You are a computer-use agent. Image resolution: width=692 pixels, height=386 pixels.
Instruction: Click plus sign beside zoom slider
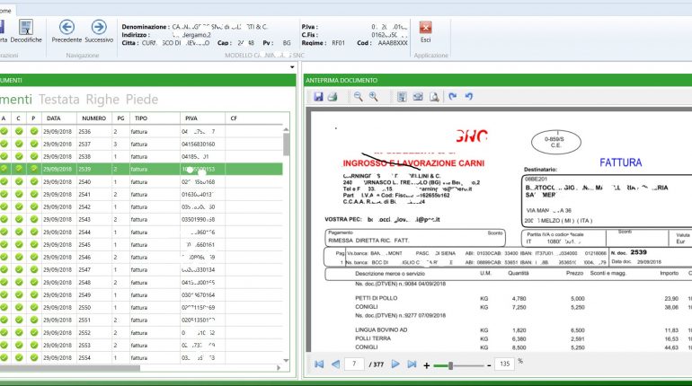[x=426, y=365]
